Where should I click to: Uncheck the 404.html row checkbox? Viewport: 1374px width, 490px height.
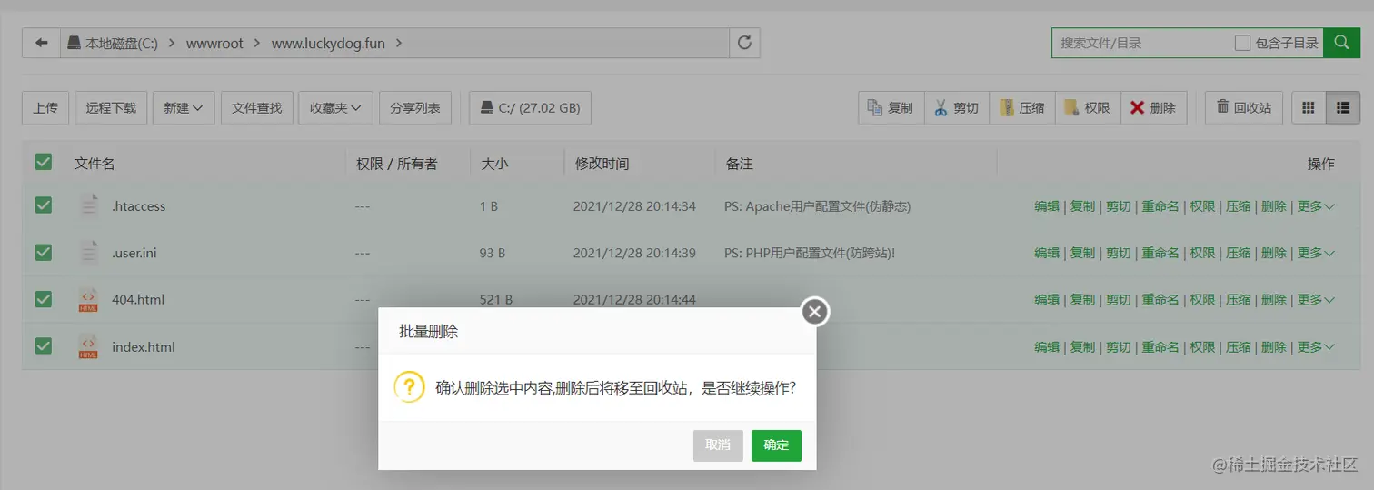click(x=43, y=299)
